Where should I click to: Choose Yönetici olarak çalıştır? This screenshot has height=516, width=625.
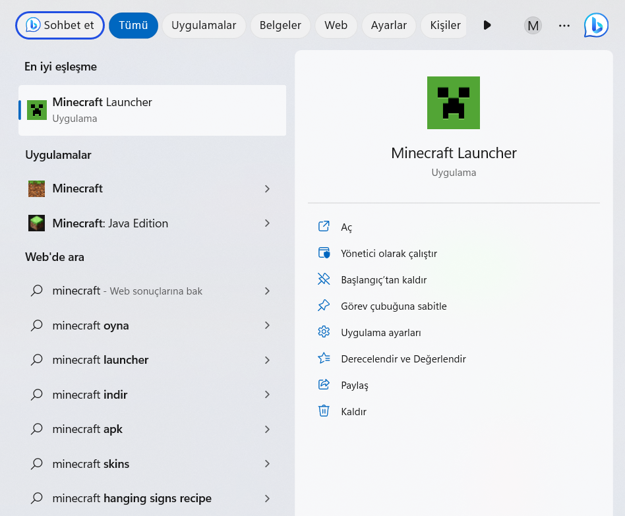point(388,254)
